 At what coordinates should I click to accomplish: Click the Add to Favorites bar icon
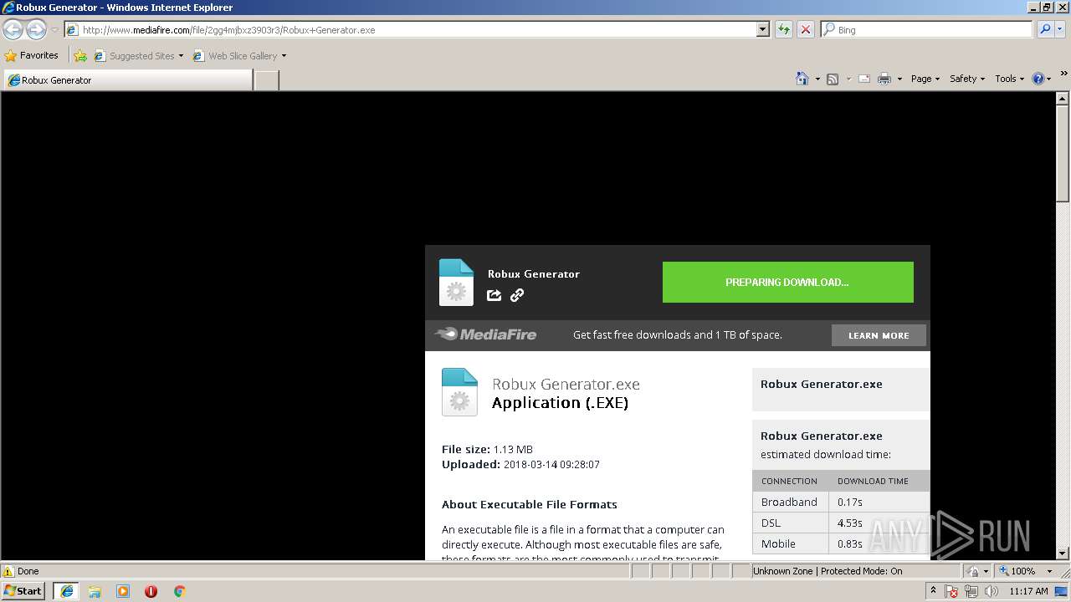click(x=80, y=56)
